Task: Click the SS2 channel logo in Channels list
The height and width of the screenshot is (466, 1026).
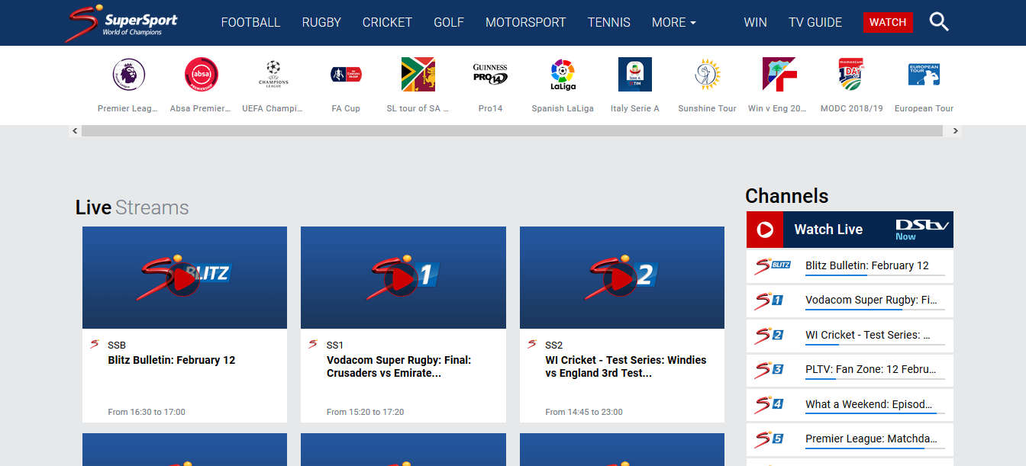Action: (x=769, y=335)
